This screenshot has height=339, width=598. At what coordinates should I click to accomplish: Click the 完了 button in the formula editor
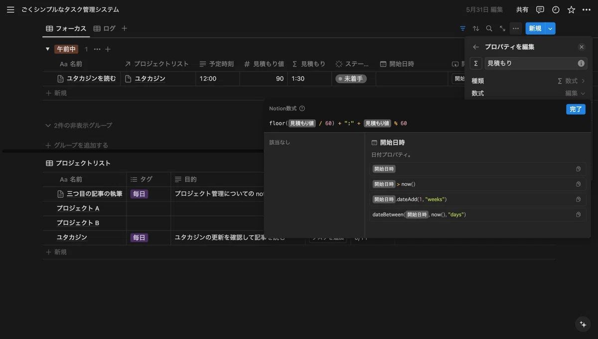click(576, 109)
